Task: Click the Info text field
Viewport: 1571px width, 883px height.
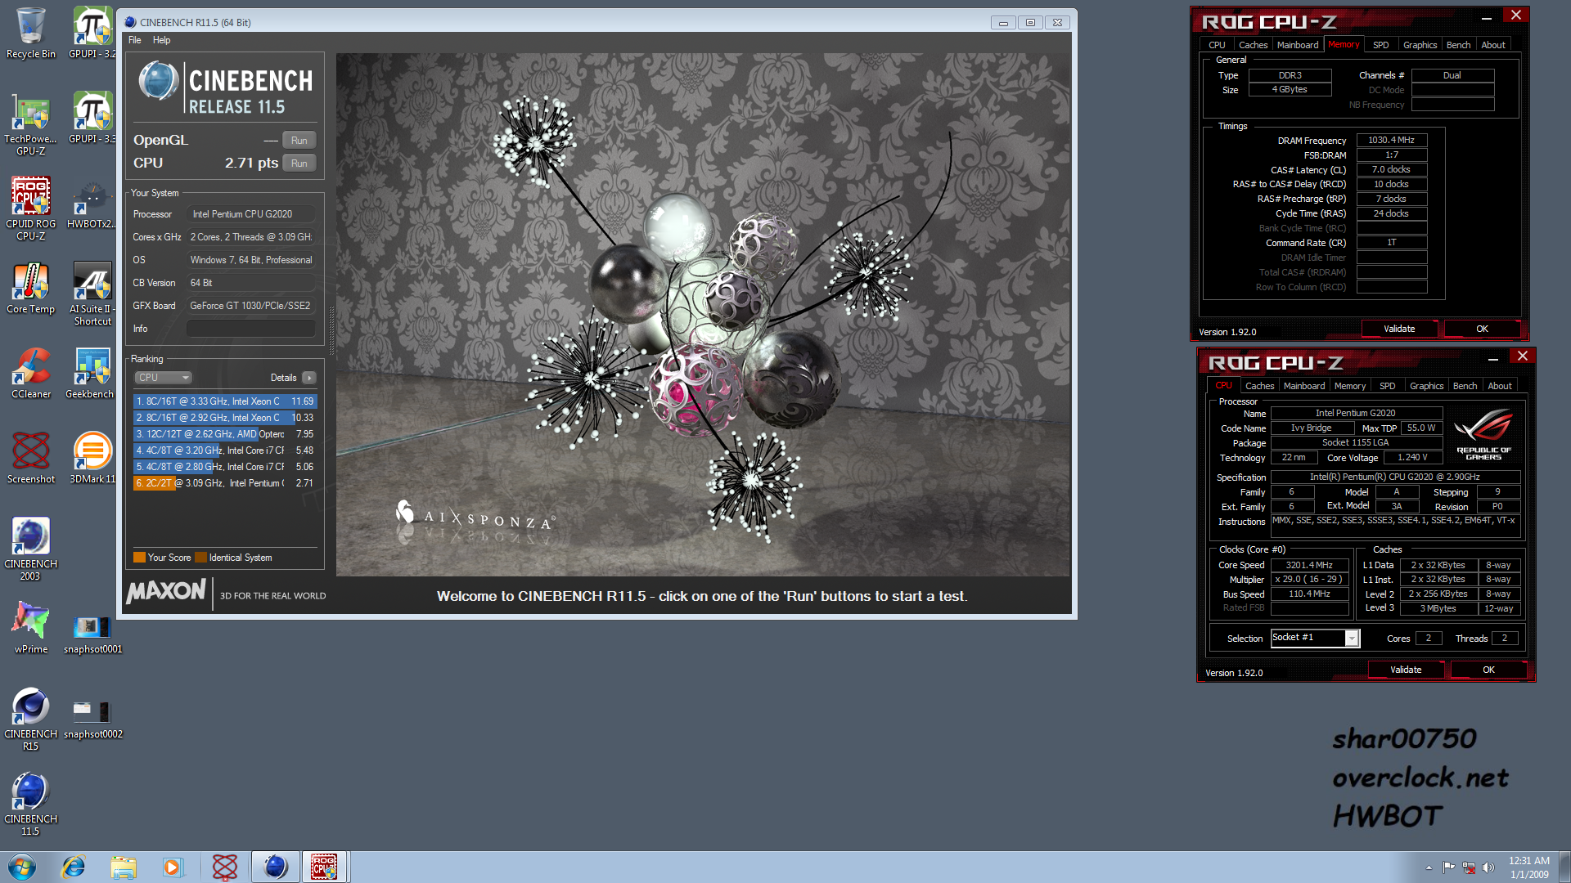Action: coord(251,329)
